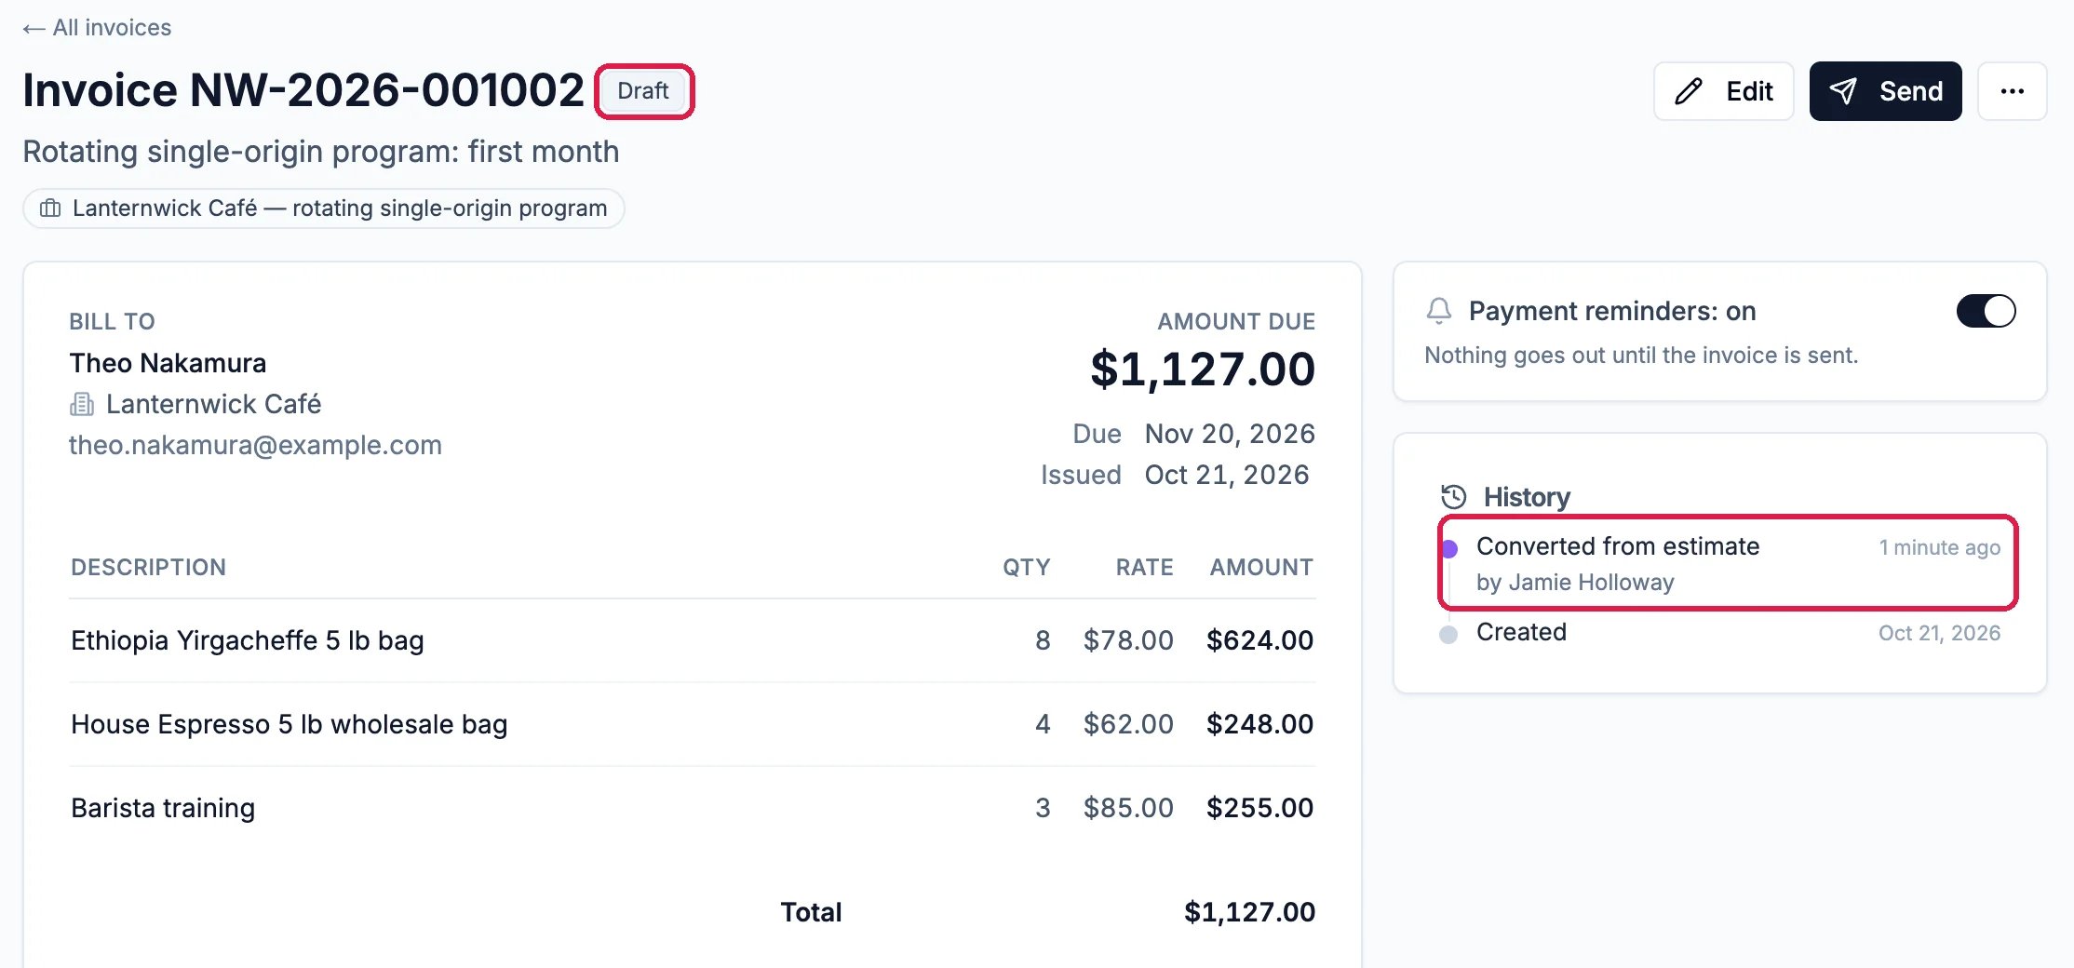This screenshot has width=2074, height=968.
Task: Select the House Espresso 5 lb wholesale bag line
Action: click(693, 724)
